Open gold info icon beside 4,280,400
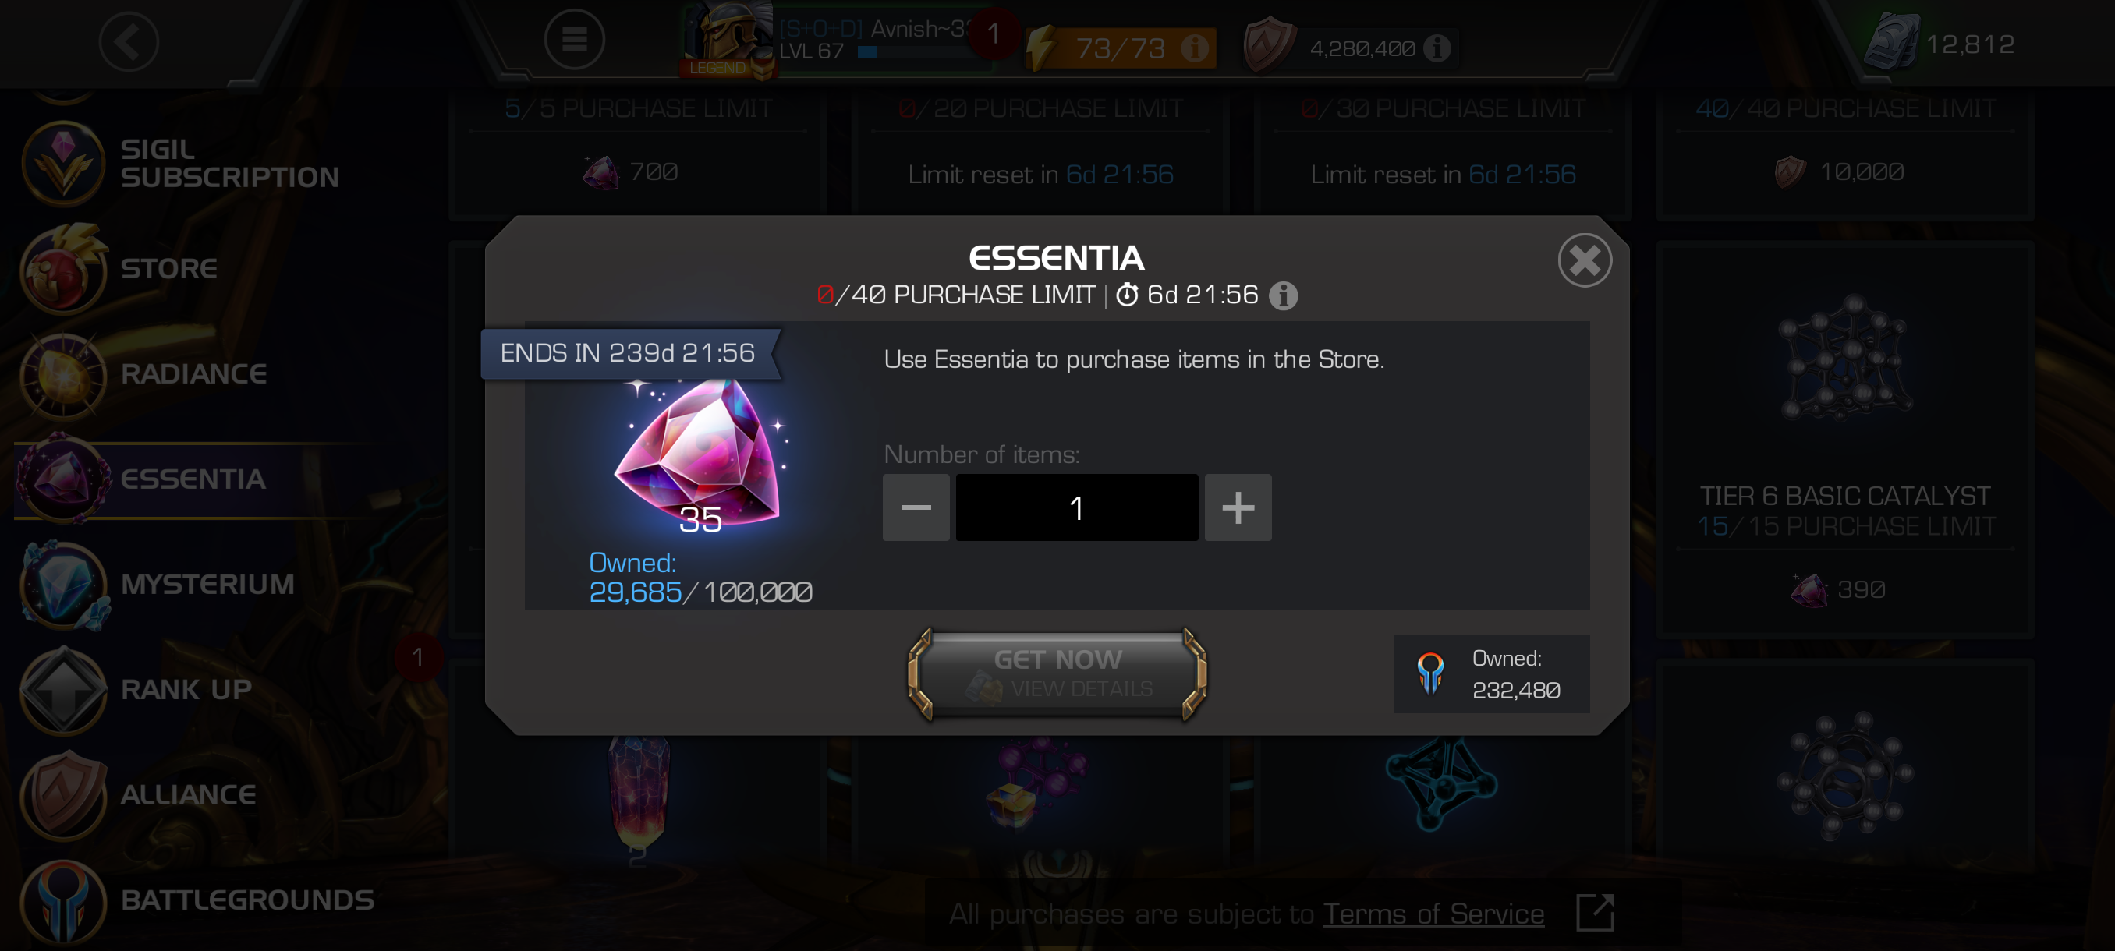 tap(1436, 48)
